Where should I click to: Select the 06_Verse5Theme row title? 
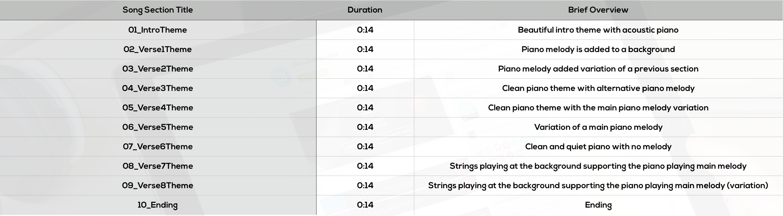157,127
